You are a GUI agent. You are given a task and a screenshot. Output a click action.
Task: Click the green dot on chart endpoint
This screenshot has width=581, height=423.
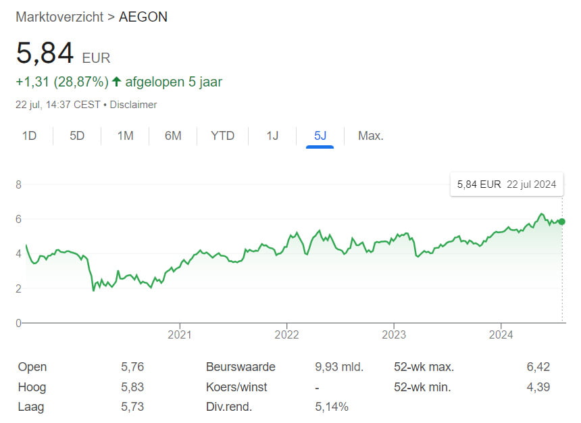(x=562, y=222)
